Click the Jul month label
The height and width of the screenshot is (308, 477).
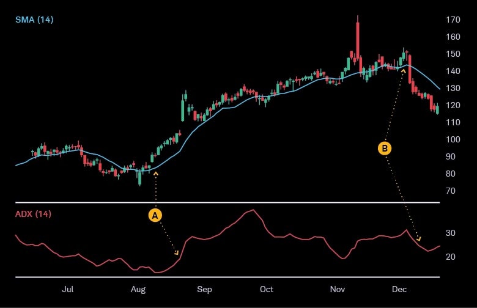coord(67,289)
